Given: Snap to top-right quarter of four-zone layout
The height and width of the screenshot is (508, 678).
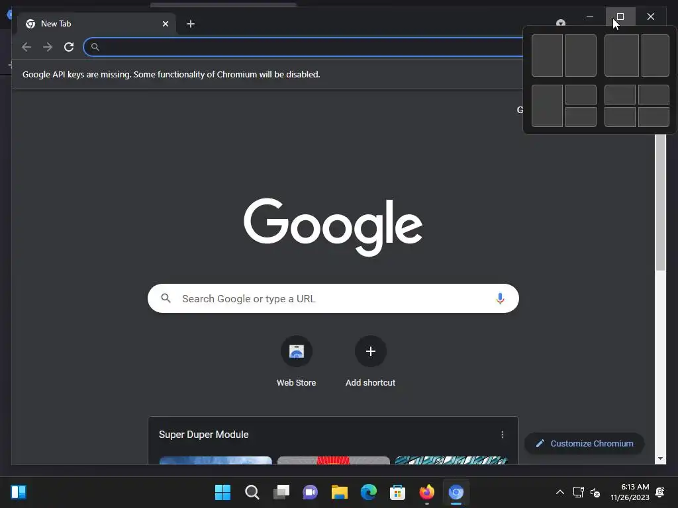Looking at the screenshot, I should [654, 95].
